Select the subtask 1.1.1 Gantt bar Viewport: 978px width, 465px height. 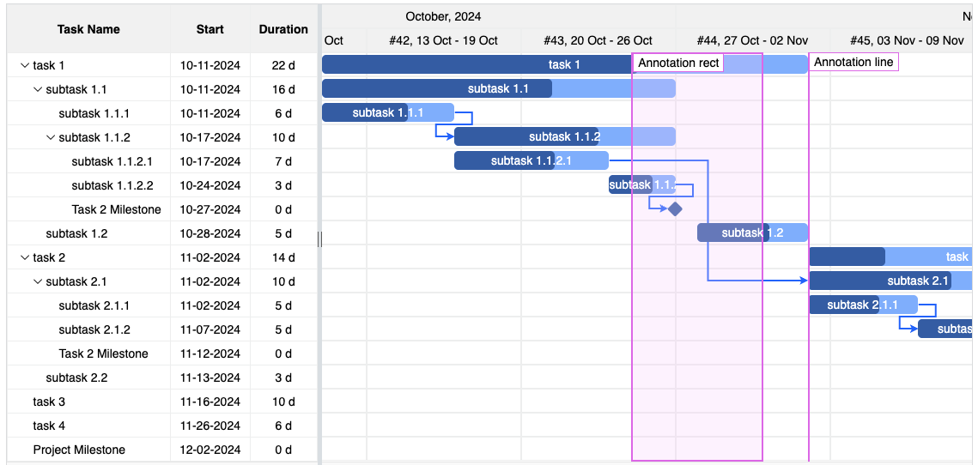pyautogui.click(x=387, y=113)
